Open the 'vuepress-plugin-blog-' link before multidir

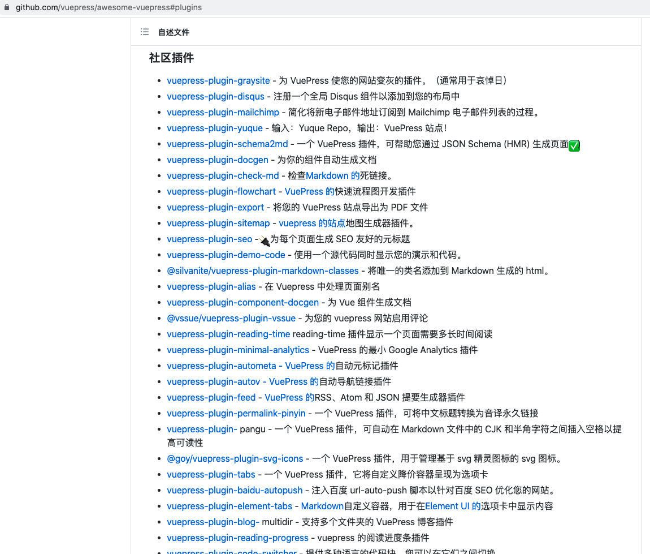[213, 522]
